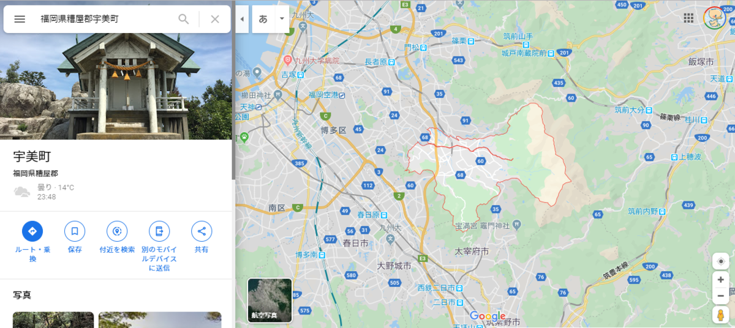Click the 筑前山手 station label
The height and width of the screenshot is (328, 735).
tap(519, 36)
